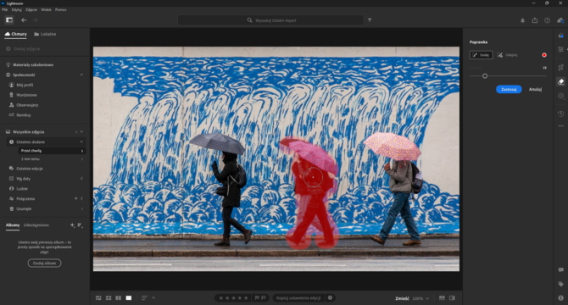This screenshot has width=568, height=305.
Task: Check cloud sync status icon
Action: point(560,20)
